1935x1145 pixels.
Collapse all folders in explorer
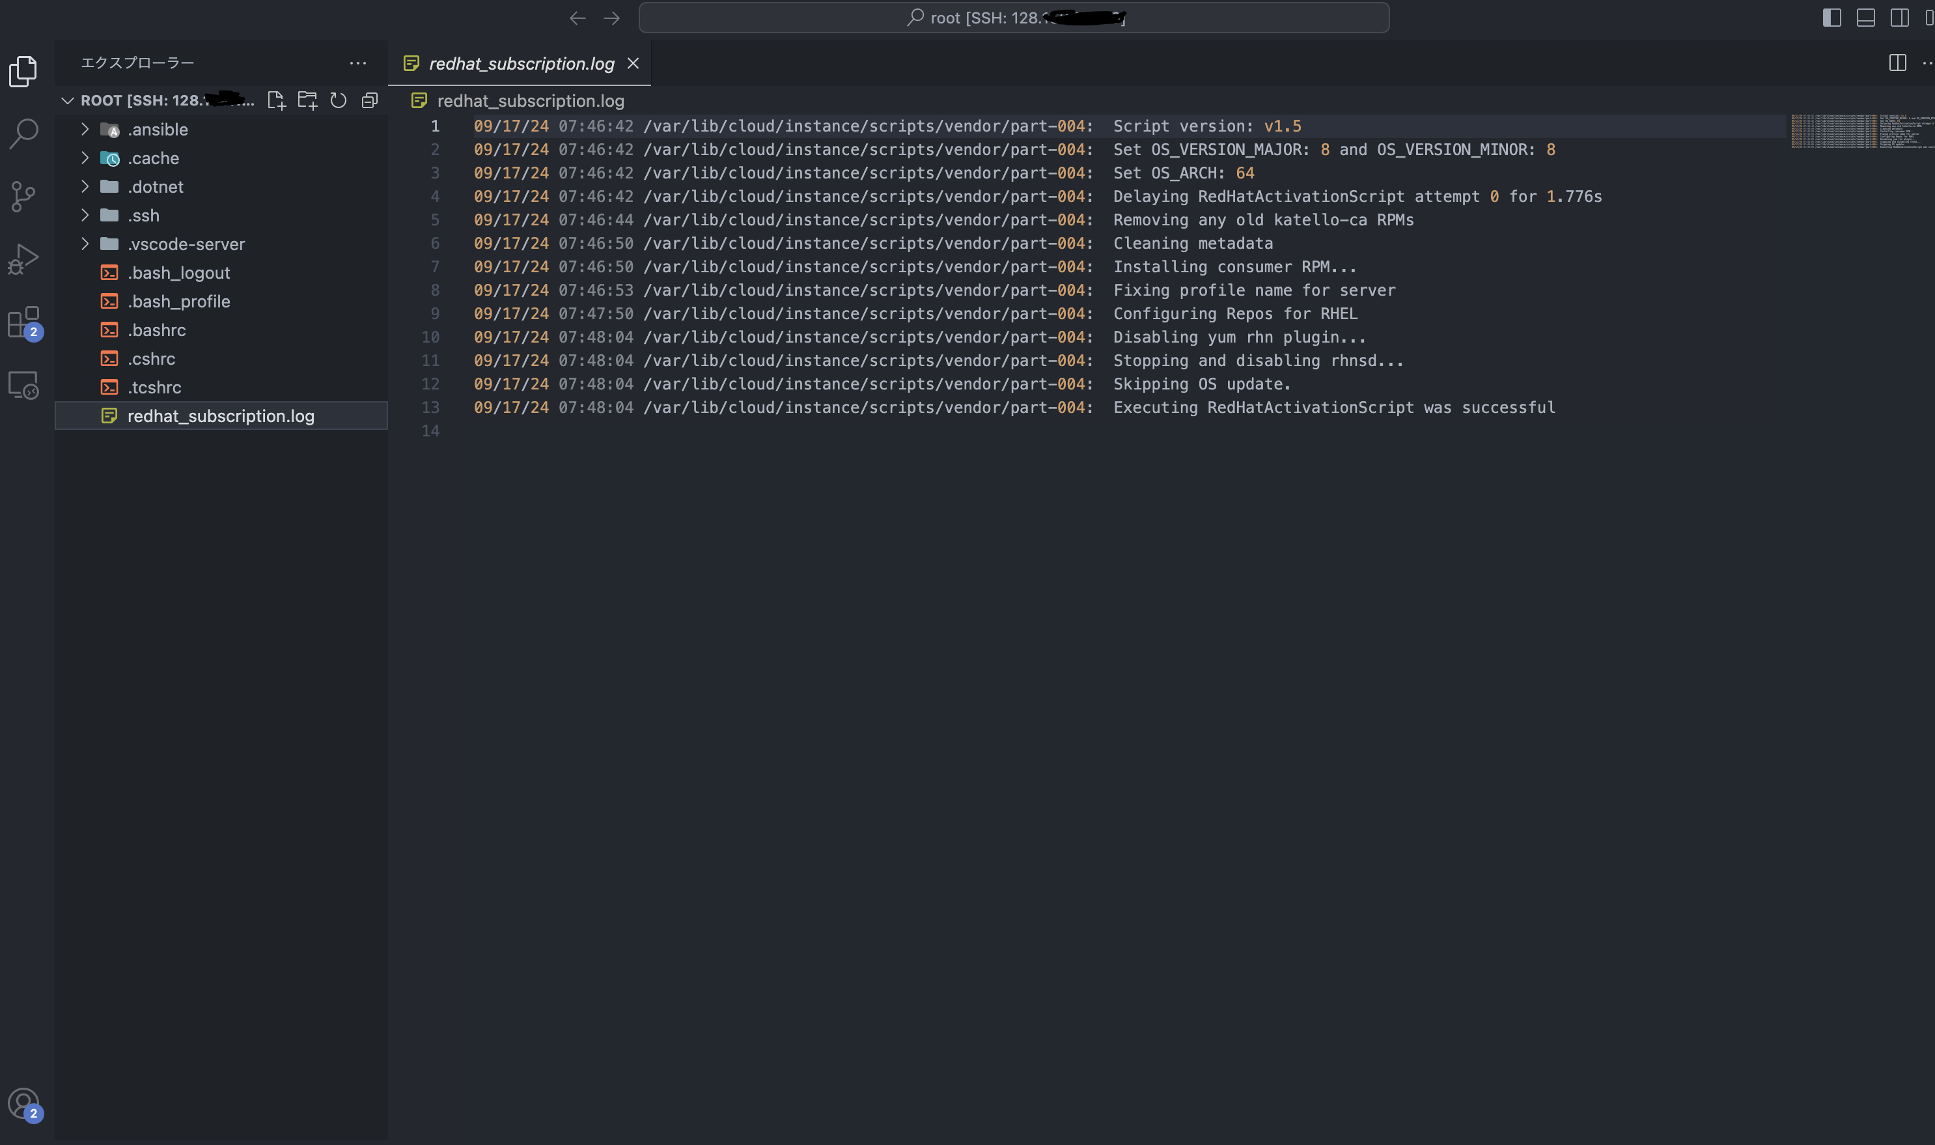click(370, 100)
